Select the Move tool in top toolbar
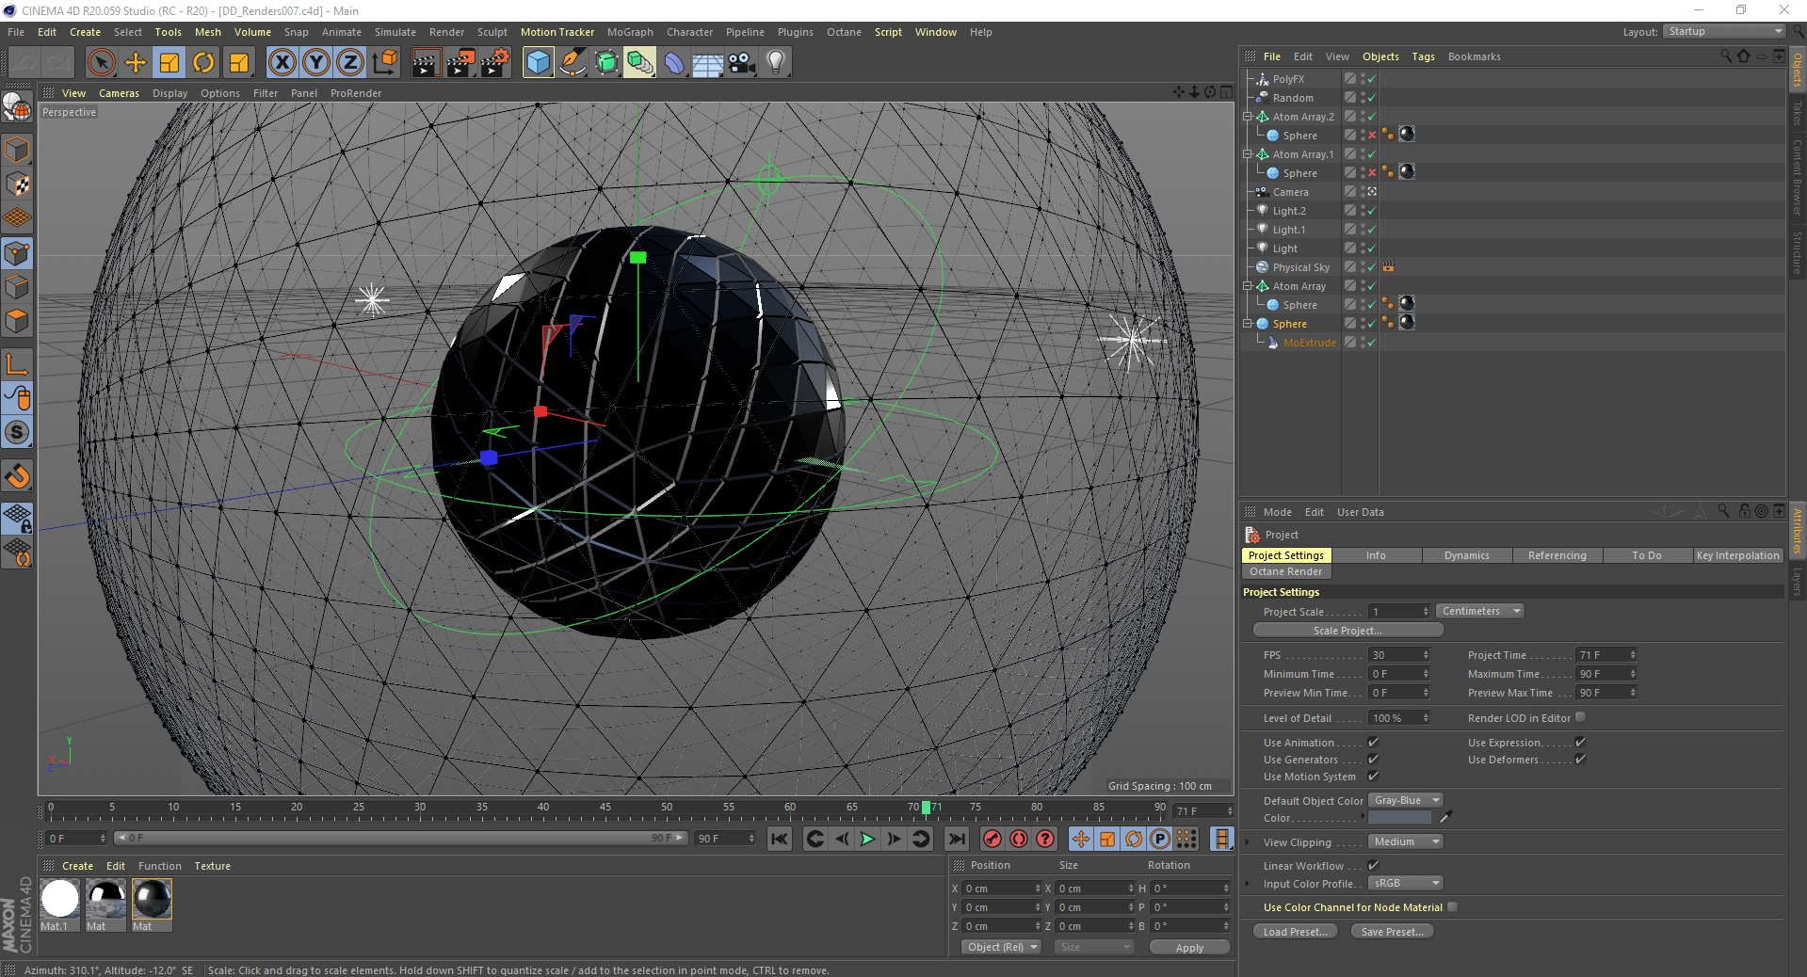Image resolution: width=1807 pixels, height=977 pixels. (x=136, y=63)
